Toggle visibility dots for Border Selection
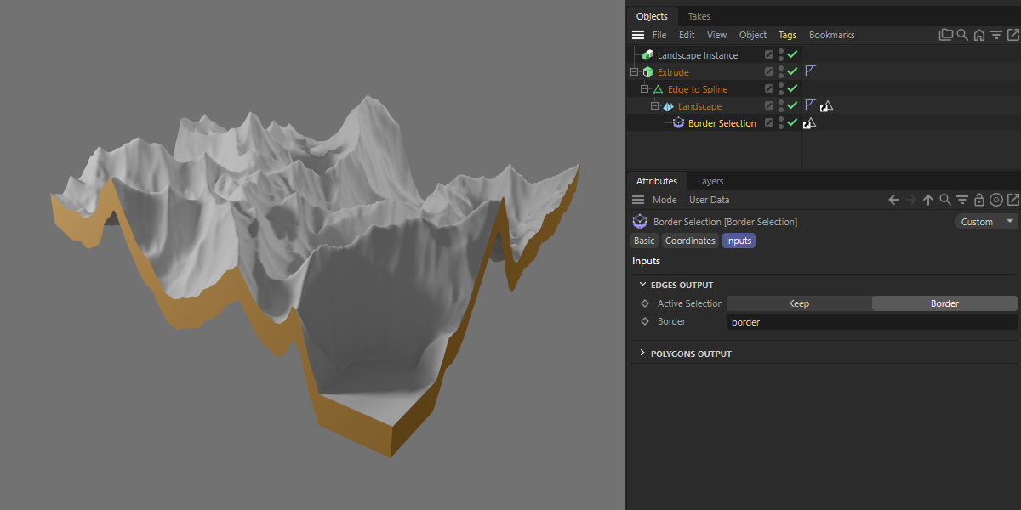 point(781,122)
